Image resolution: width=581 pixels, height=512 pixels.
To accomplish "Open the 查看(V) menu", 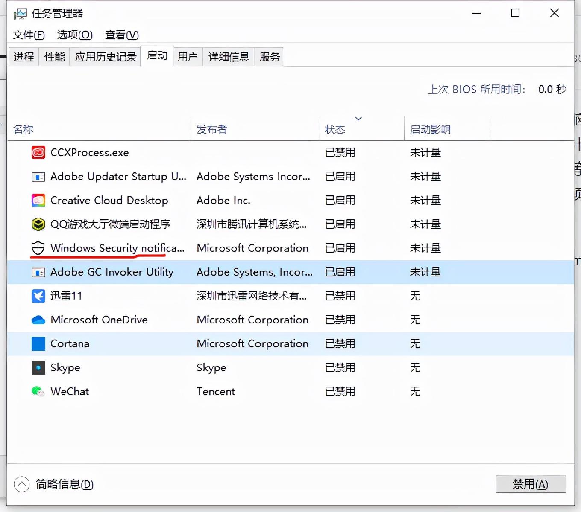I will tap(122, 35).
